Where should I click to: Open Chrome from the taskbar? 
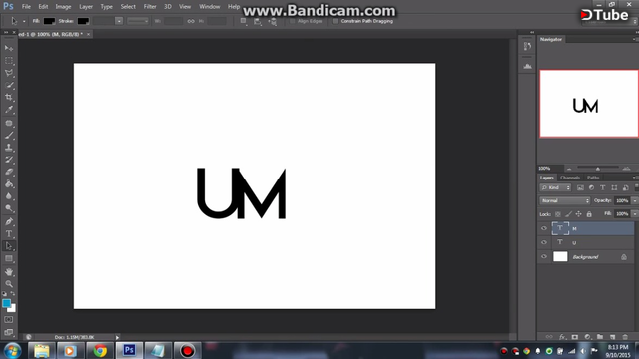coord(100,350)
